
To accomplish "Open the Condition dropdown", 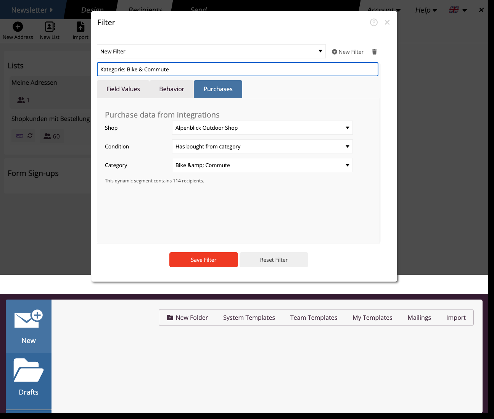I will [x=262, y=147].
